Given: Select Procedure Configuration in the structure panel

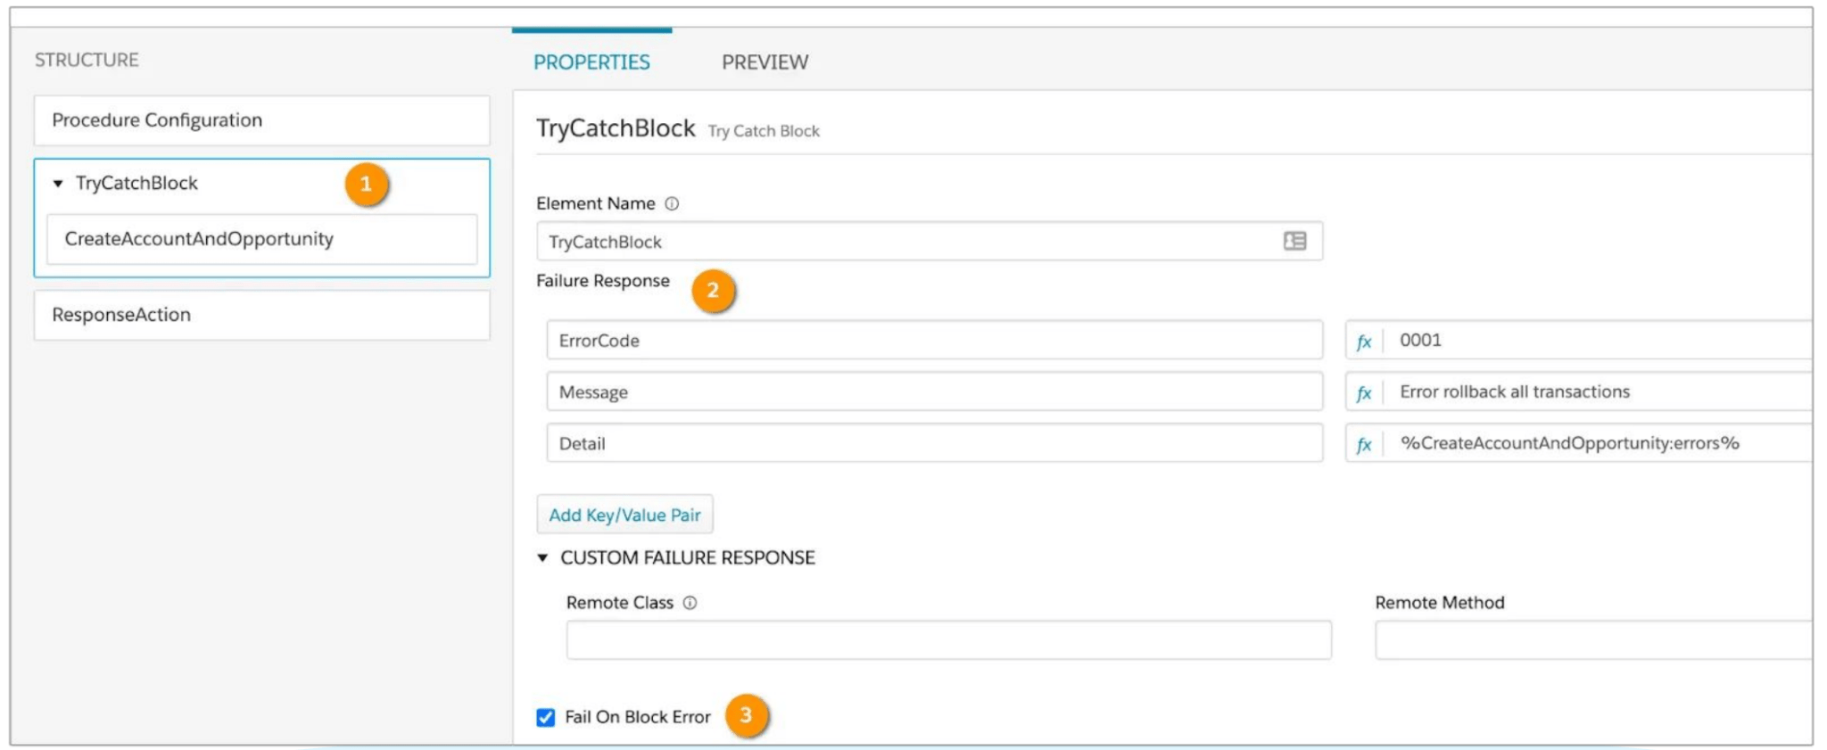Looking at the screenshot, I should pyautogui.click(x=261, y=120).
